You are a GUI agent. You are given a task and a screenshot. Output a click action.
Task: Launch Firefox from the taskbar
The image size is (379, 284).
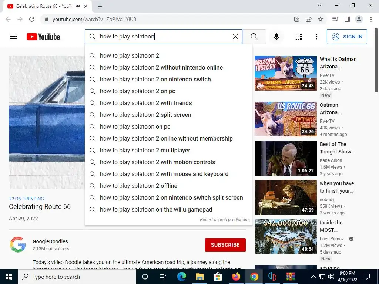tap(236, 277)
